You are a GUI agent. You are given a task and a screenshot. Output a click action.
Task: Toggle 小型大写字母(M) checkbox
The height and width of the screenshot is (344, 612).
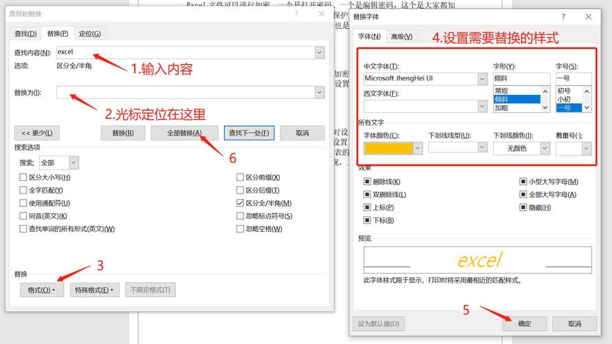[x=523, y=182]
